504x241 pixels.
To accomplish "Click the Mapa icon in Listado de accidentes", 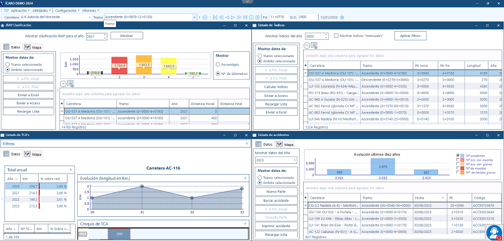I will (x=281, y=144).
